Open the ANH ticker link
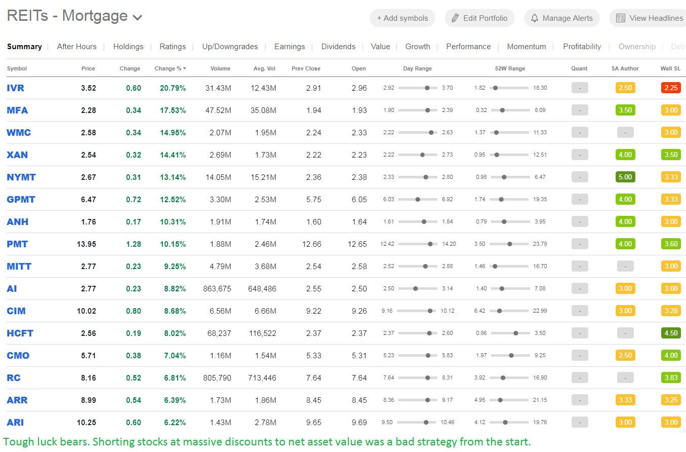The height and width of the screenshot is (452, 686). 18,222
